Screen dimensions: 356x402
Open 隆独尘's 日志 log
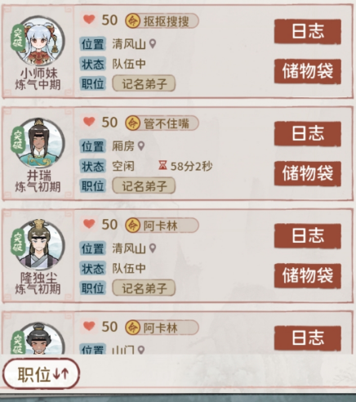click(x=308, y=235)
